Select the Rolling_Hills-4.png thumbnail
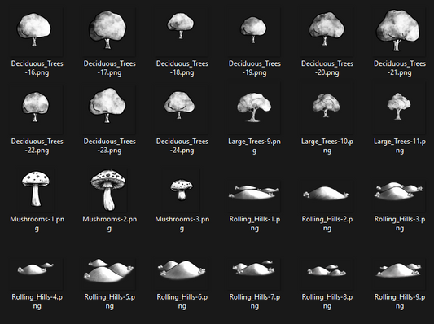434x324 pixels. (x=37, y=274)
